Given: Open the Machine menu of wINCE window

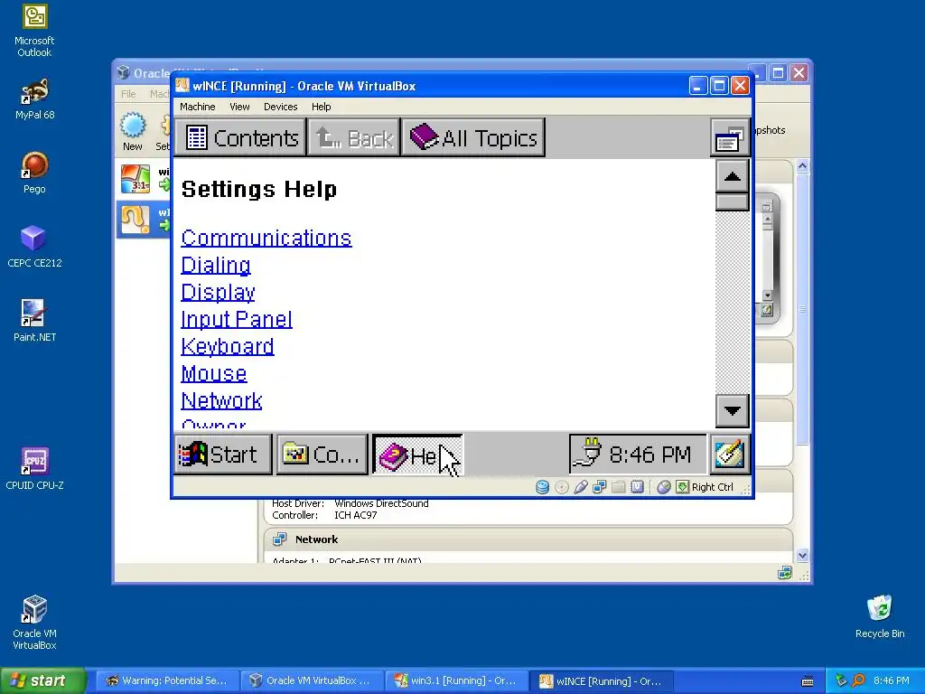Looking at the screenshot, I should click(x=197, y=107).
